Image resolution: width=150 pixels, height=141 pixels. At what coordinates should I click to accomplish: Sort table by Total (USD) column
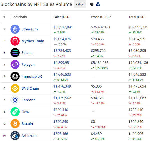coord(137,17)
